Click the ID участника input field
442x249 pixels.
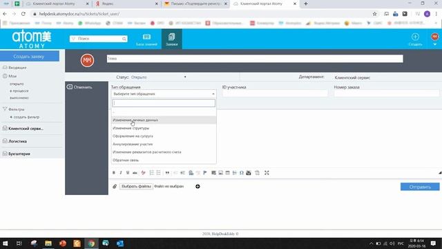coord(275,93)
